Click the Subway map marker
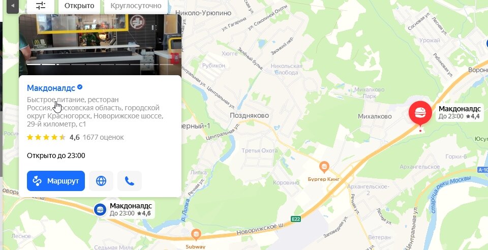The image size is (488, 250). tap(196, 234)
